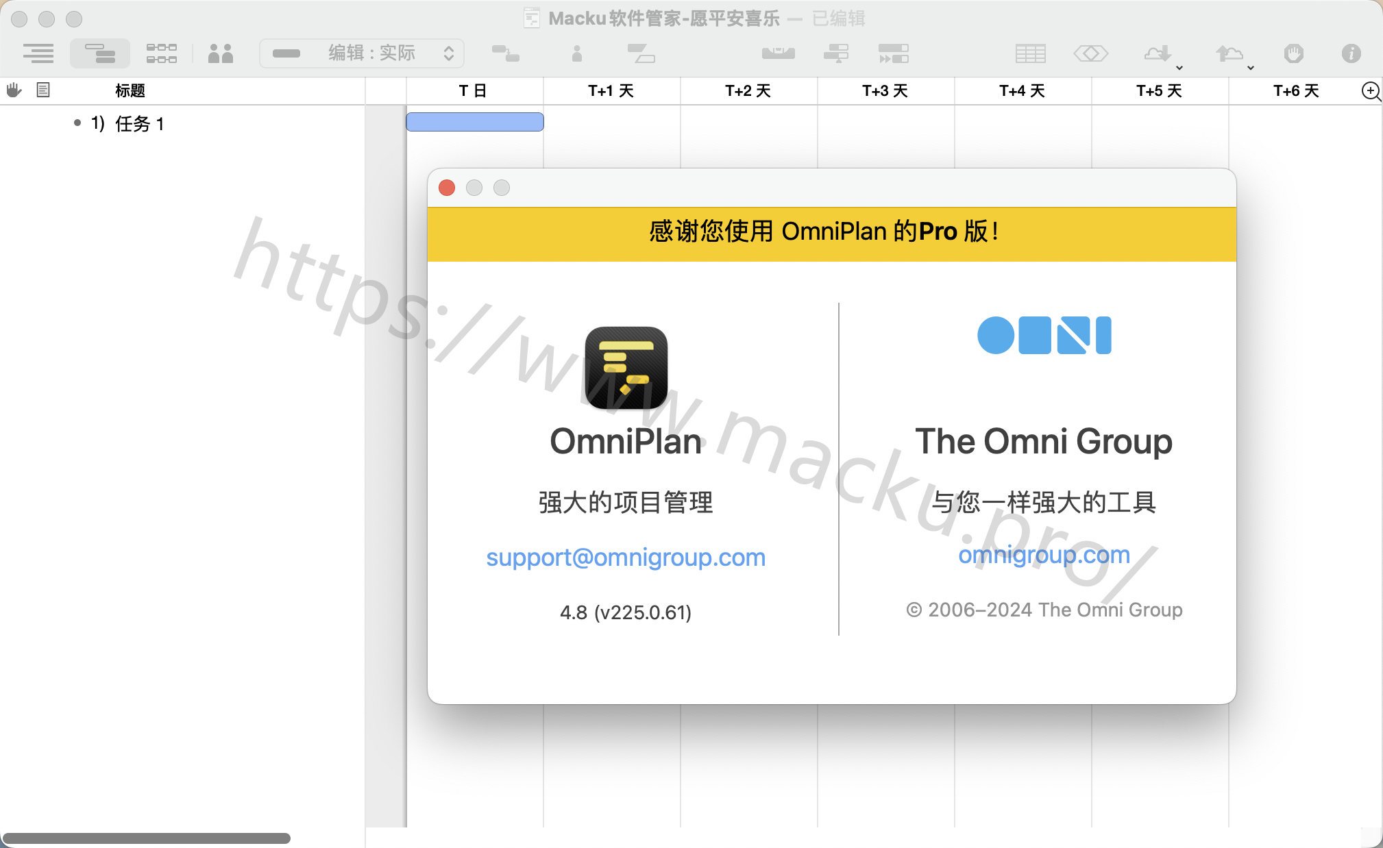Screen dimensions: 1383x848
Task: Open the network diagram view
Action: 162,53
